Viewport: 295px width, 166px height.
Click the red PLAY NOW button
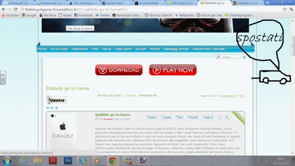[x=173, y=70]
